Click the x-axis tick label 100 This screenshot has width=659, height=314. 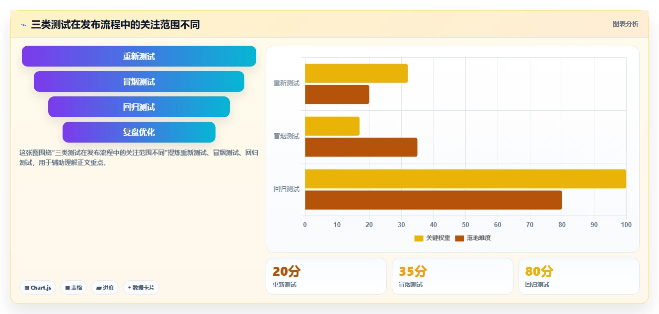pyautogui.click(x=626, y=225)
